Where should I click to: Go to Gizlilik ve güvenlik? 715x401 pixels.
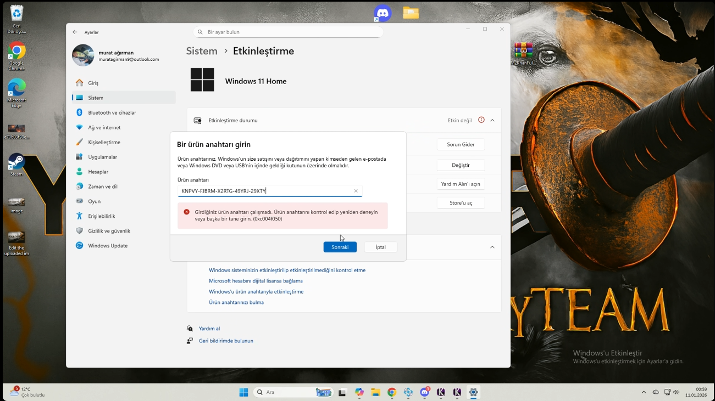pyautogui.click(x=124, y=231)
